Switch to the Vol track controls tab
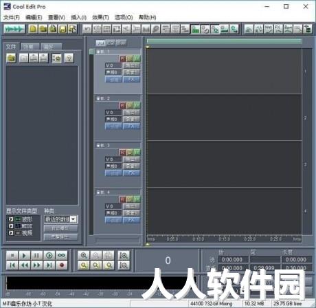The height and width of the screenshot is (308, 316). [x=100, y=43]
